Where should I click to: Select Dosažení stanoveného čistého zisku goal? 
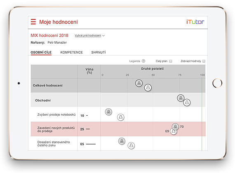54,144
